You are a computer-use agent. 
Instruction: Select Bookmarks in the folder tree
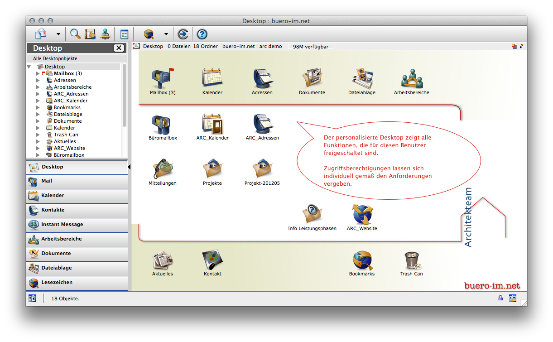67,107
